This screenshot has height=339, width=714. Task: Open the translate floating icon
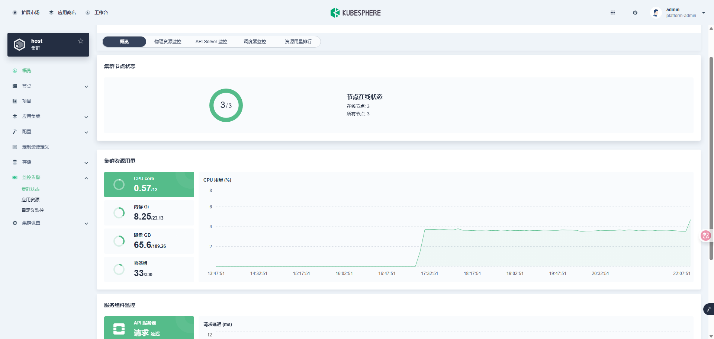pos(705,236)
